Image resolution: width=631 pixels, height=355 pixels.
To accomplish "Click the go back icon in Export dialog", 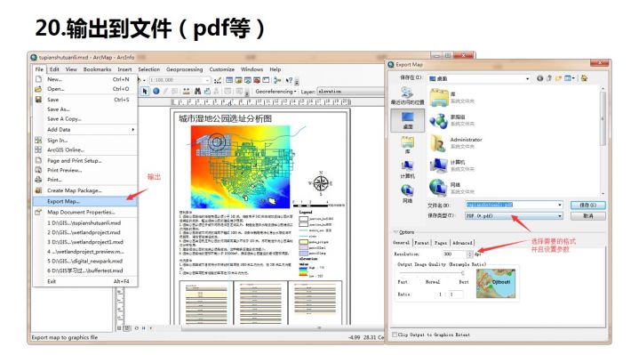I will tap(539, 78).
